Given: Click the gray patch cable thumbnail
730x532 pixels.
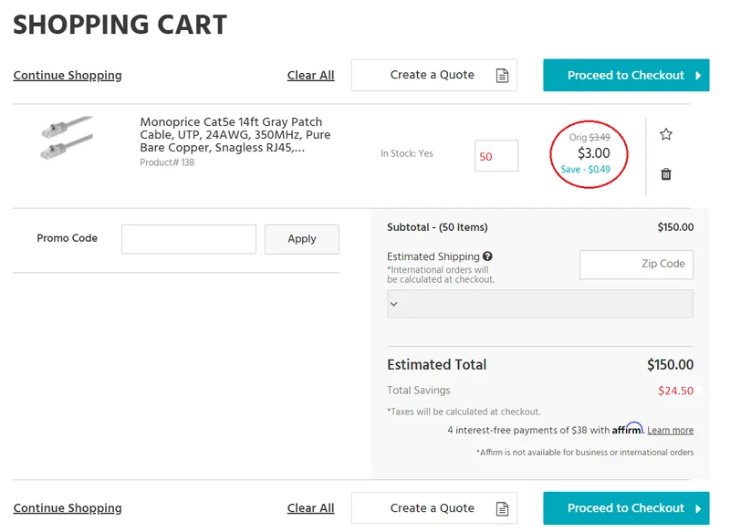Looking at the screenshot, I should coord(67,138).
